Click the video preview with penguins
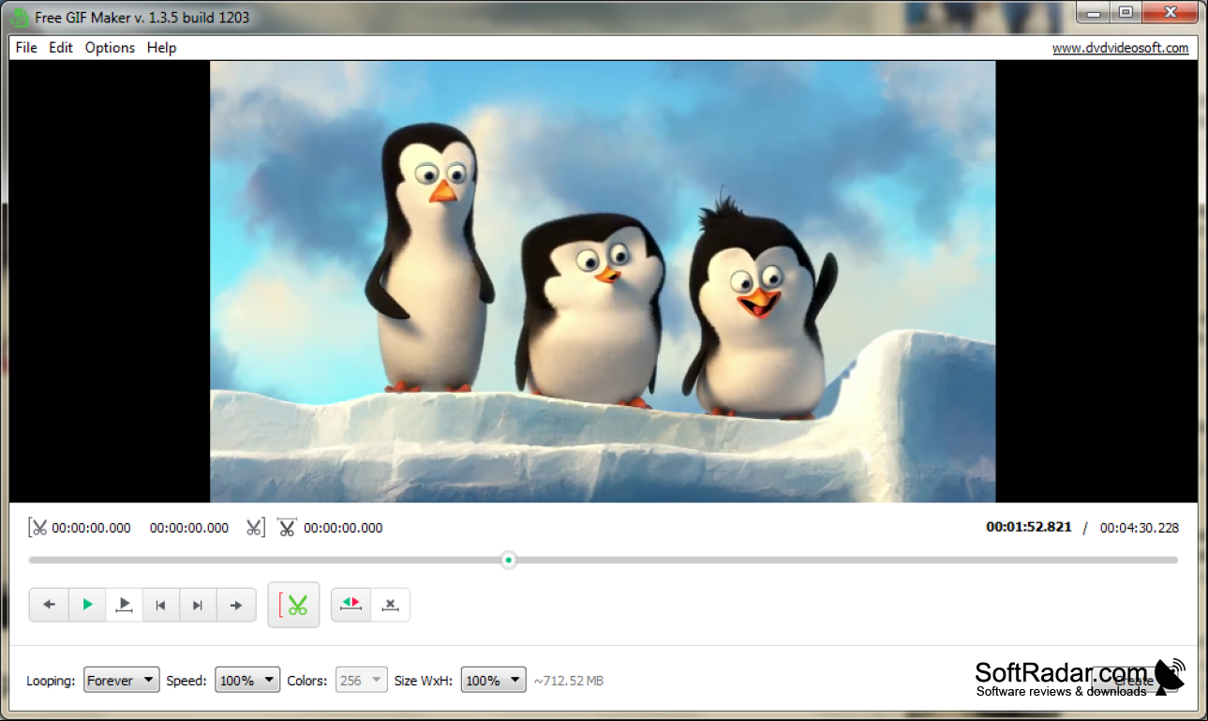This screenshot has width=1208, height=721. click(x=603, y=281)
